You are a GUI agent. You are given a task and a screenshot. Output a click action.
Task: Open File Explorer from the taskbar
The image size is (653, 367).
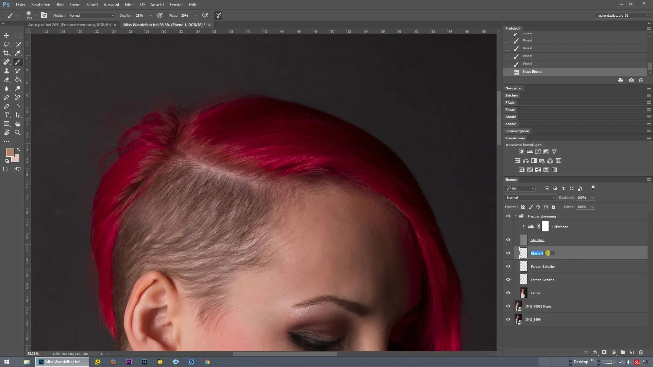27,362
